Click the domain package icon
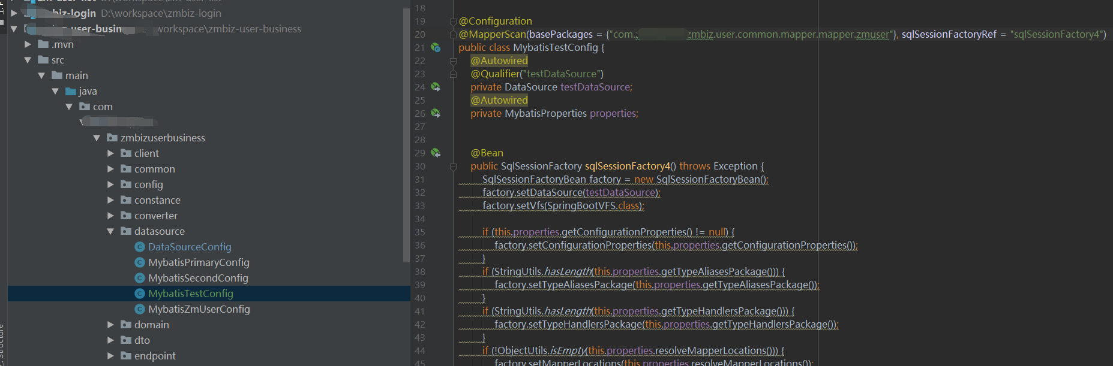Viewport: 1113px width, 366px height. click(x=126, y=325)
